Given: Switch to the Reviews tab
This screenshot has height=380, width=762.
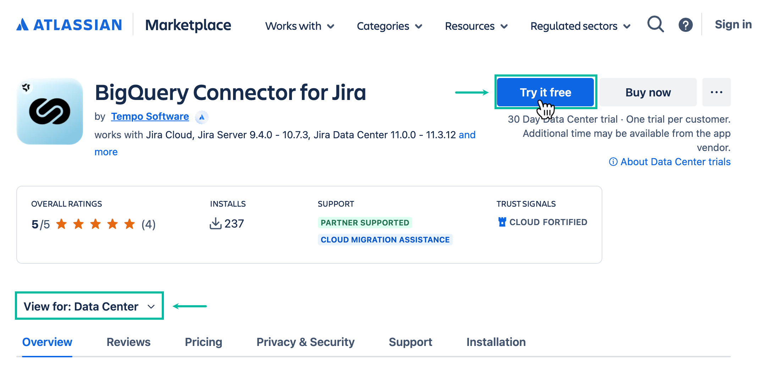Looking at the screenshot, I should pyautogui.click(x=128, y=342).
